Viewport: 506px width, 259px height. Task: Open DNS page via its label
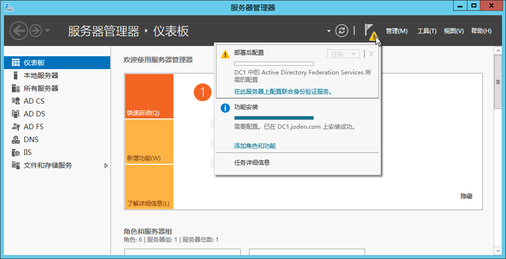coord(31,140)
